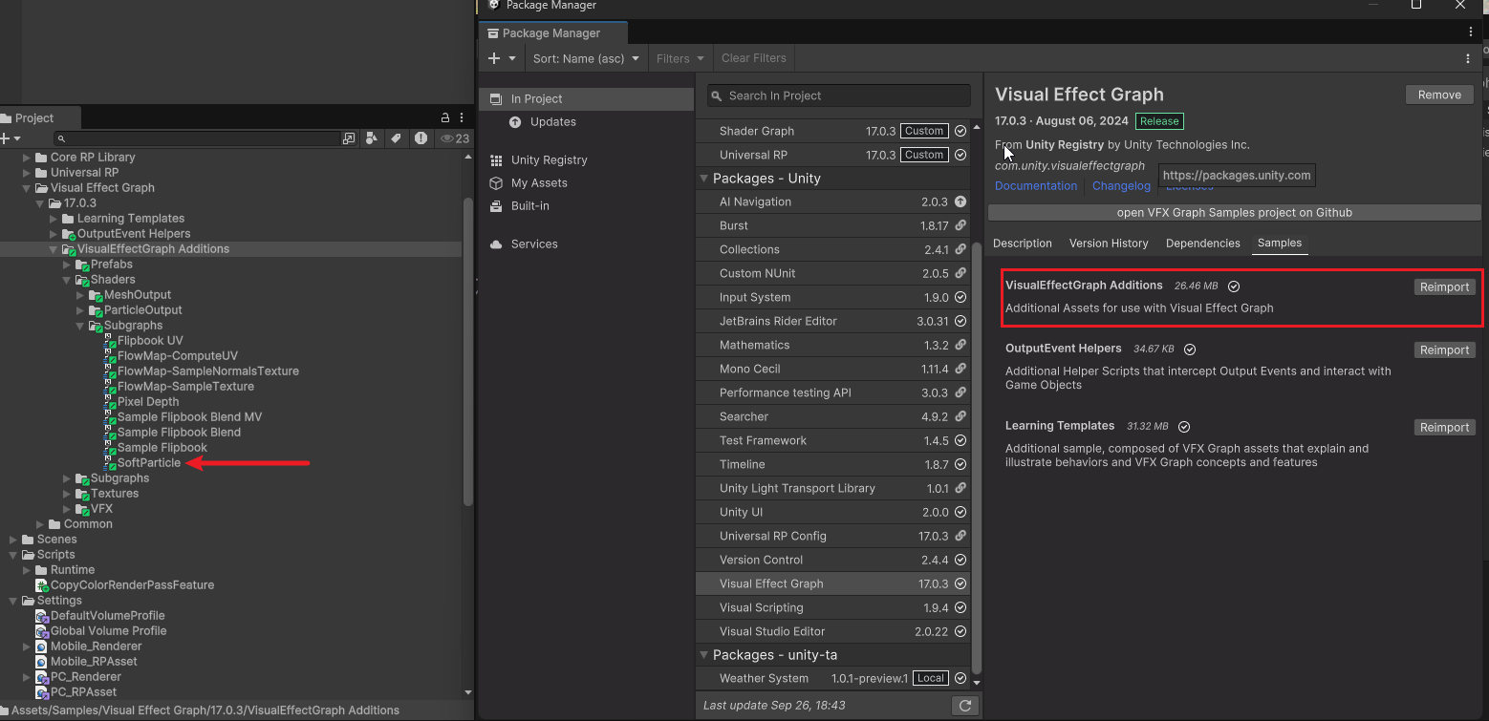The height and width of the screenshot is (721, 1489).
Task: Click the Package Manager refresh button
Action: point(965,706)
